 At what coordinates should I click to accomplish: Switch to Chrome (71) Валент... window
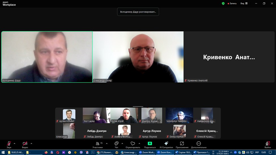tap(105, 152)
